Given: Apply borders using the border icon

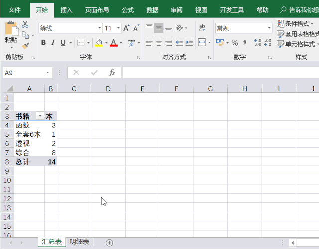Looking at the screenshot, I should tap(81, 43).
